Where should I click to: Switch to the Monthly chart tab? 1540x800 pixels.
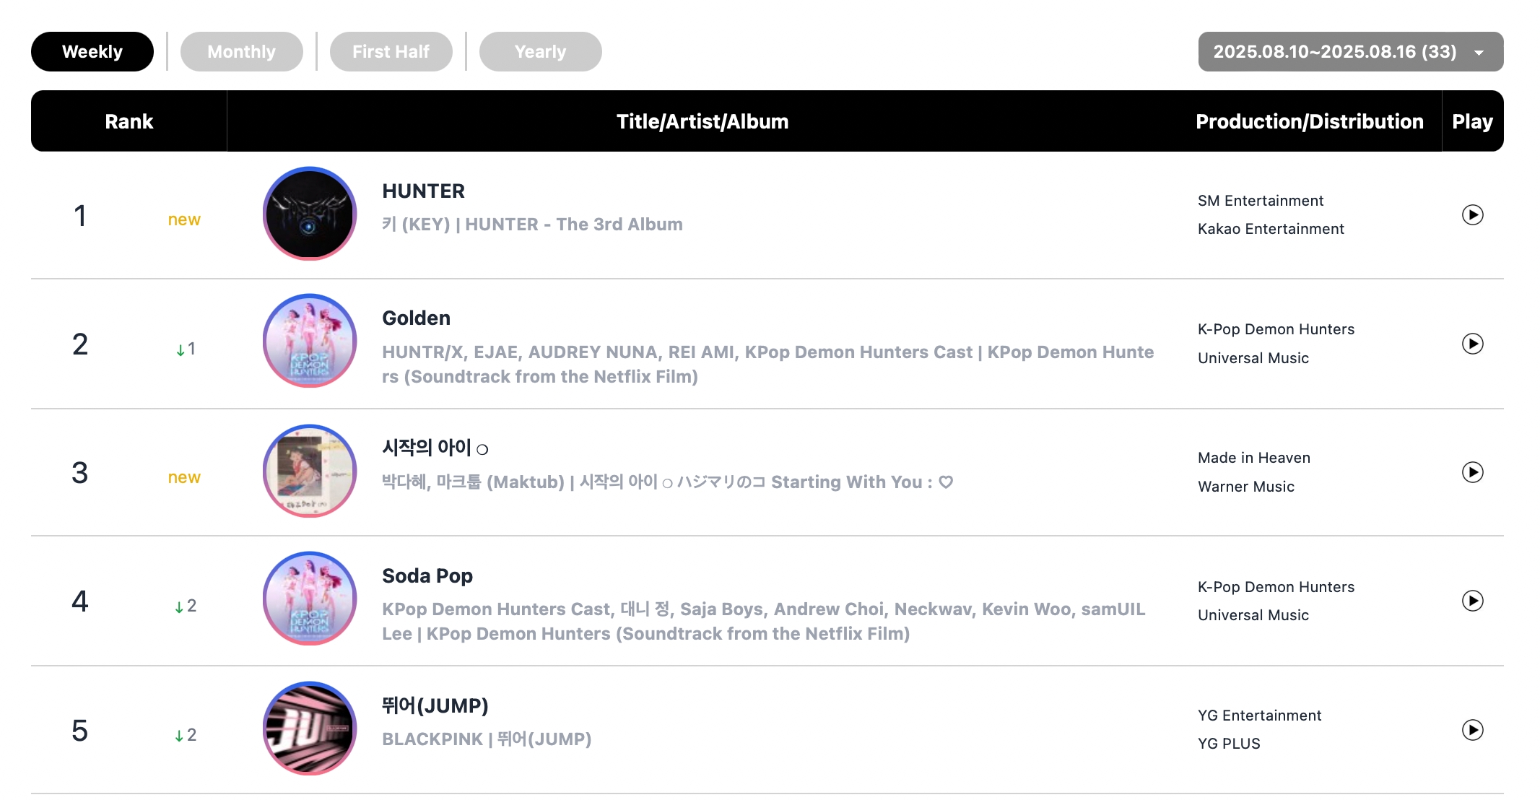click(x=241, y=51)
